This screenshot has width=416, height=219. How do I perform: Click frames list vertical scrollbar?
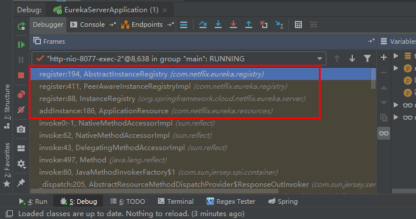click(x=373, y=78)
